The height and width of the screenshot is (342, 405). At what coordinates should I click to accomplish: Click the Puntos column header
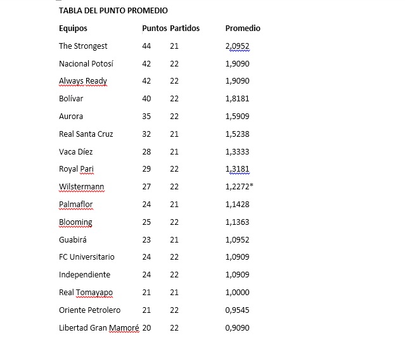pyautogui.click(x=155, y=28)
